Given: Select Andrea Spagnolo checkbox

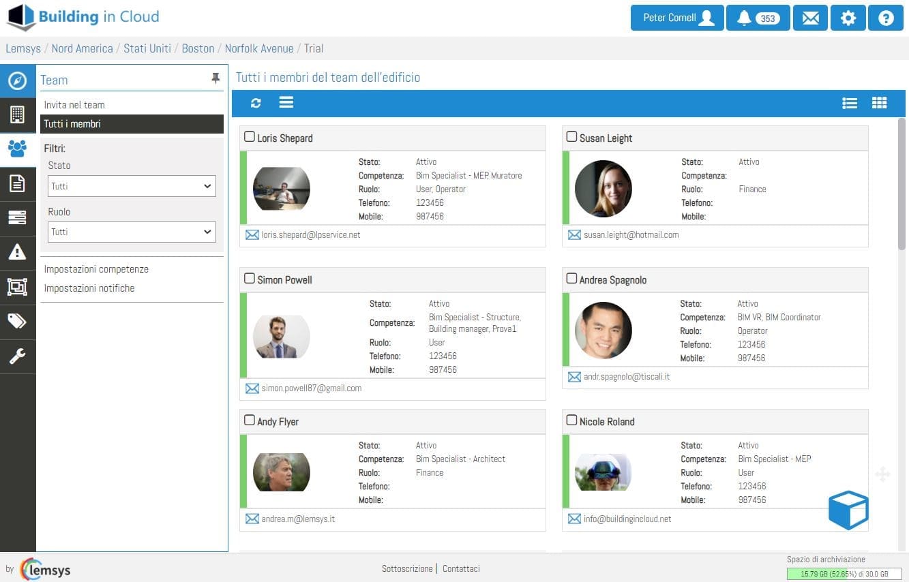Looking at the screenshot, I should (x=572, y=279).
